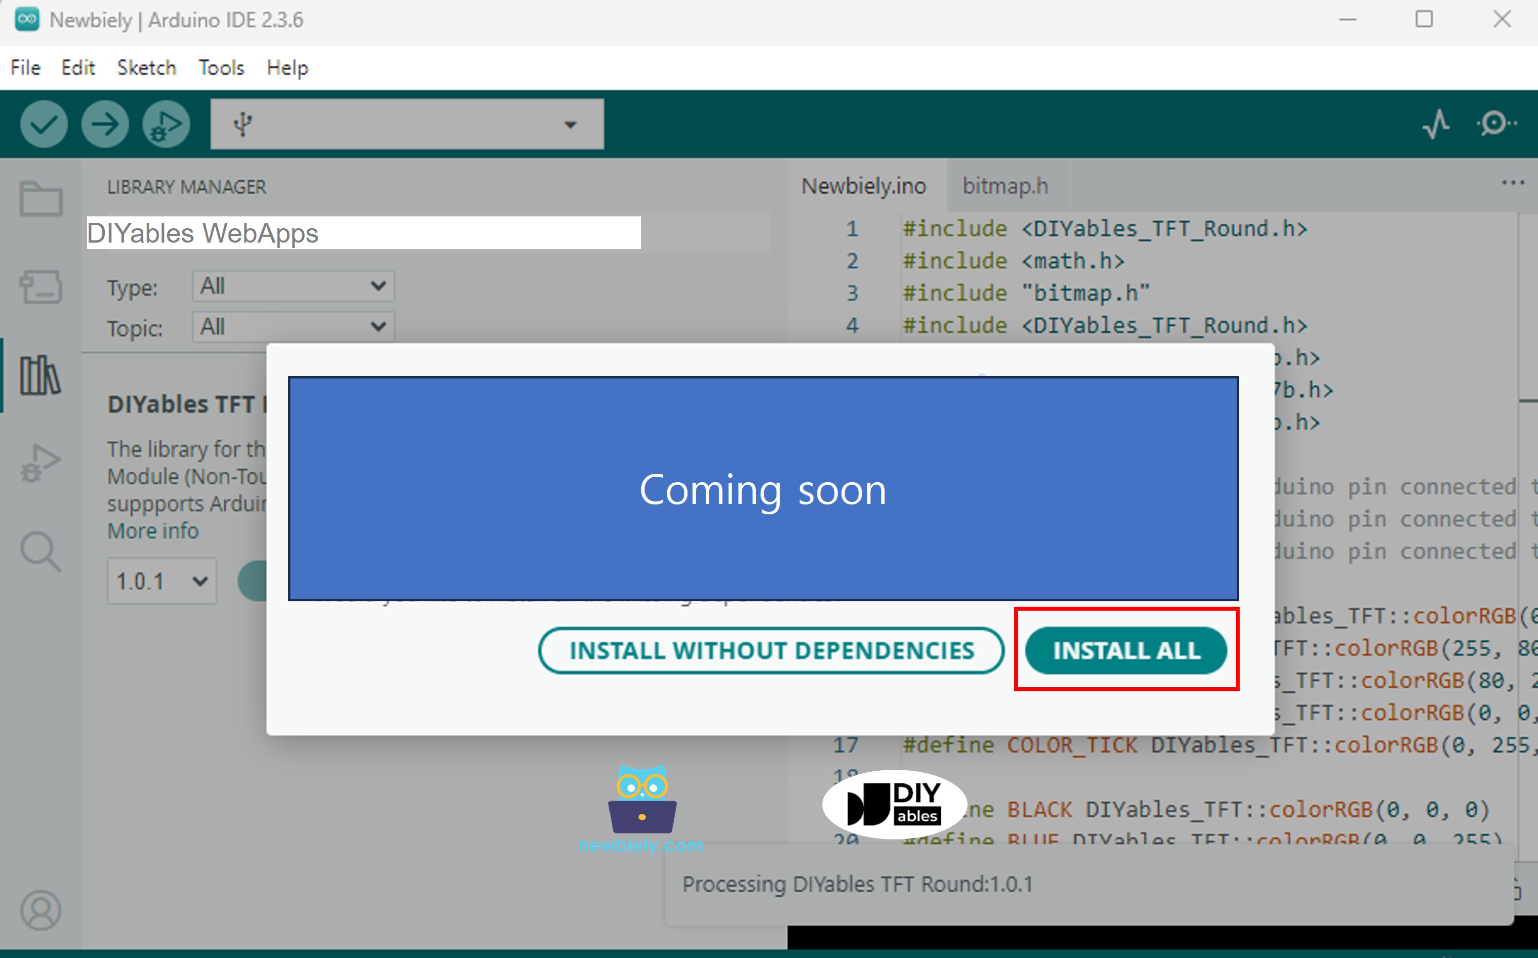Open the File menu
Image resolution: width=1538 pixels, height=958 pixels.
point(25,68)
